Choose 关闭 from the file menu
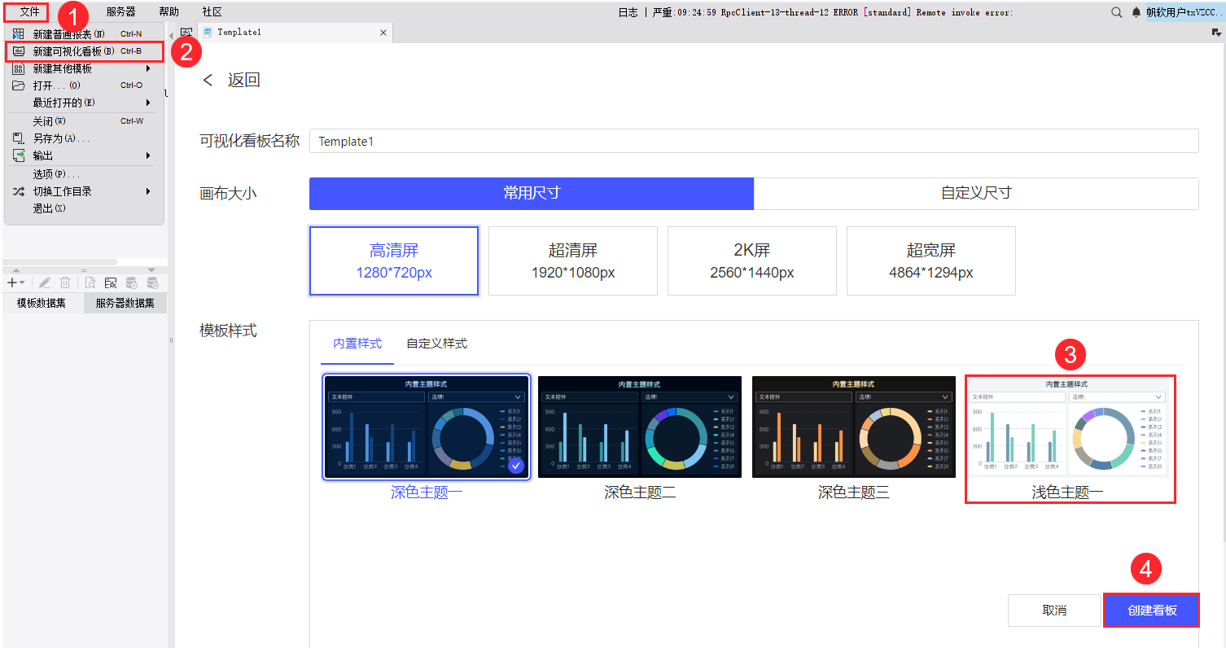 coord(84,121)
